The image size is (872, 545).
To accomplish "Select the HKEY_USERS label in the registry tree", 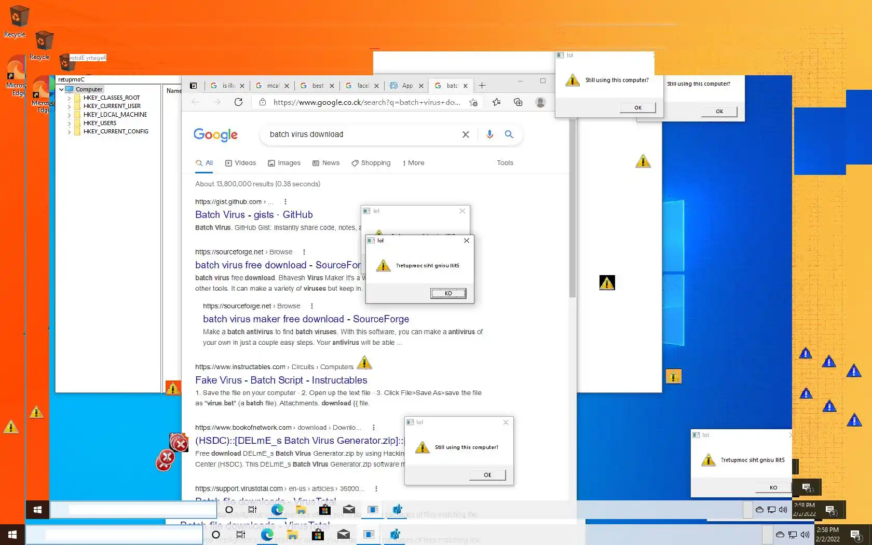I will click(x=100, y=123).
